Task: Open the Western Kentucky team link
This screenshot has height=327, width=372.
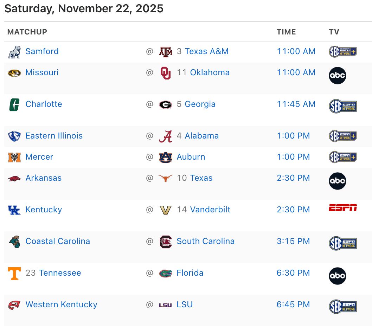Action: 61,304
